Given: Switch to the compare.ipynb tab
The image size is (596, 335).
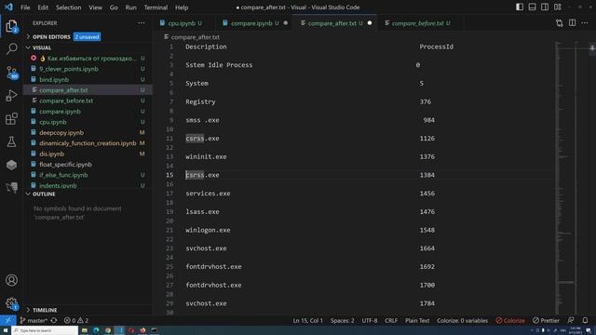Looking at the screenshot, I should (x=251, y=23).
